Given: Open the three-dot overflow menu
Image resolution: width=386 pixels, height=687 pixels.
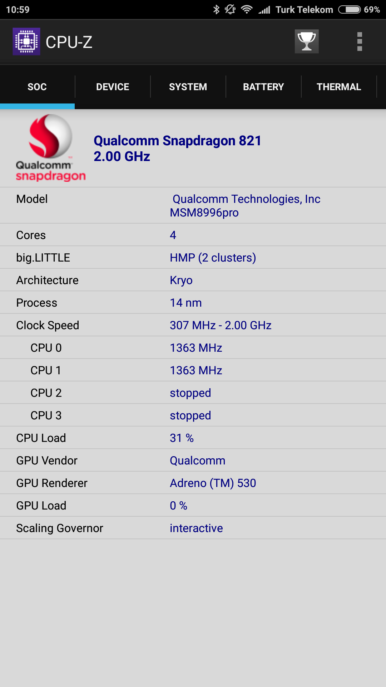Looking at the screenshot, I should pos(360,42).
